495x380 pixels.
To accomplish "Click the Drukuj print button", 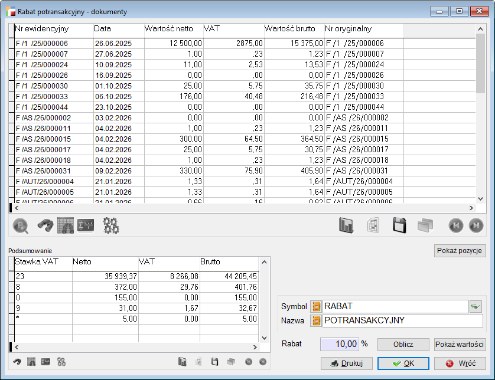I will (346, 363).
